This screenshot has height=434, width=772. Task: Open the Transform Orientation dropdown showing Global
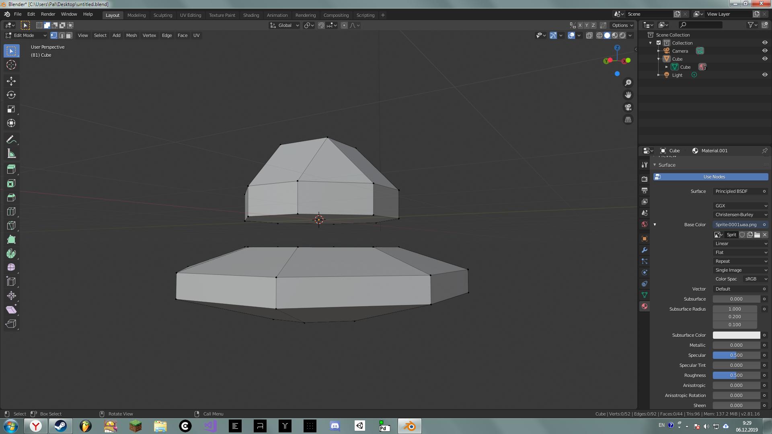point(284,25)
